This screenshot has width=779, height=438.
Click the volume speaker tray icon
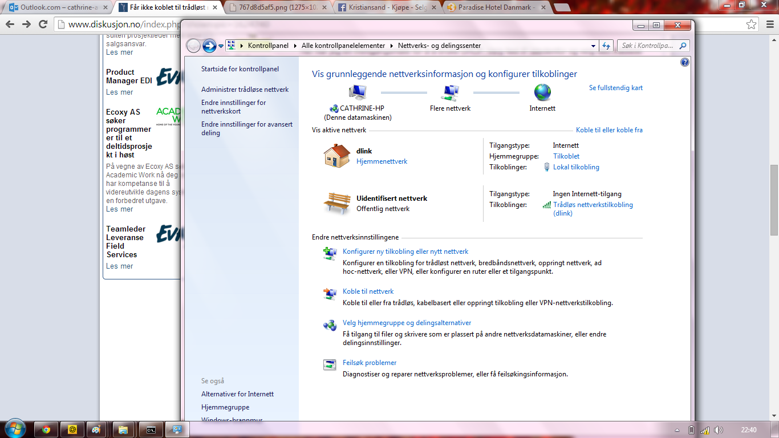[718, 430]
